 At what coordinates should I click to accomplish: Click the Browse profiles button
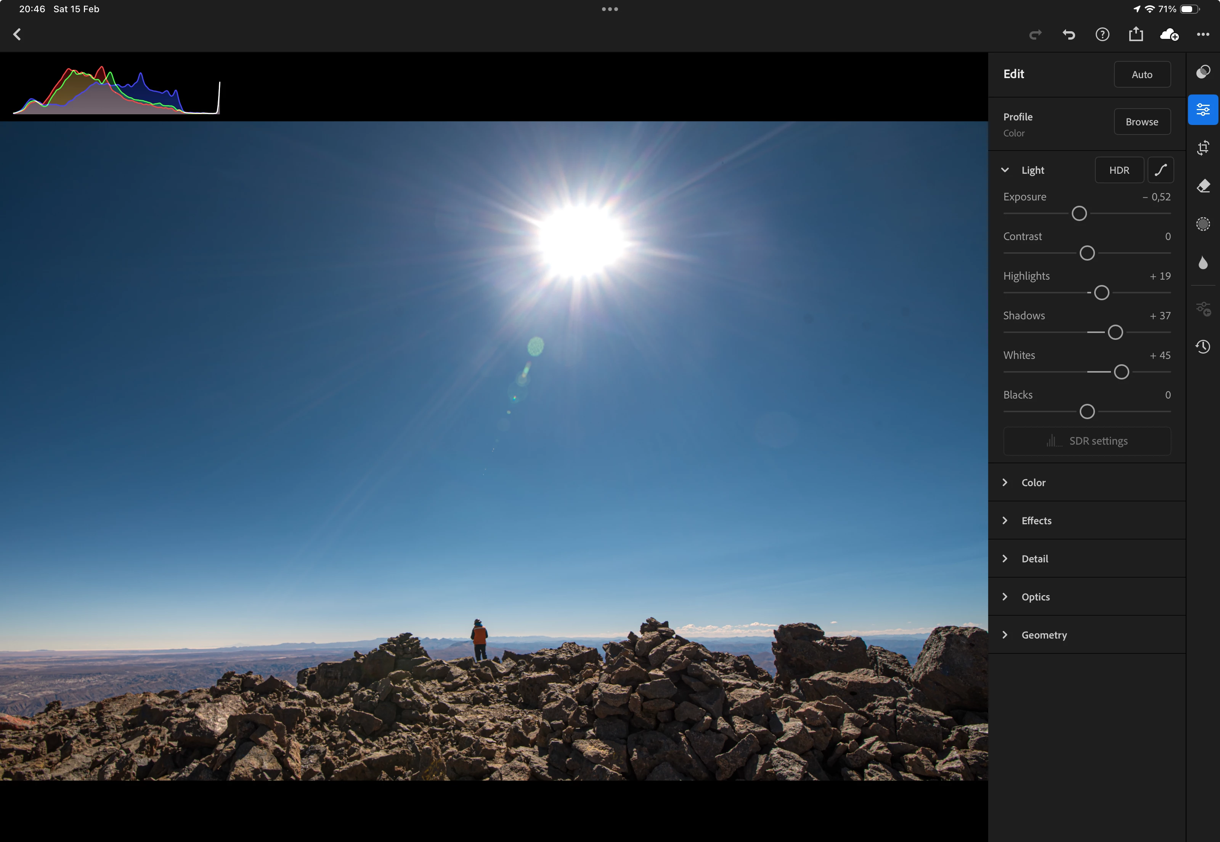click(x=1142, y=122)
